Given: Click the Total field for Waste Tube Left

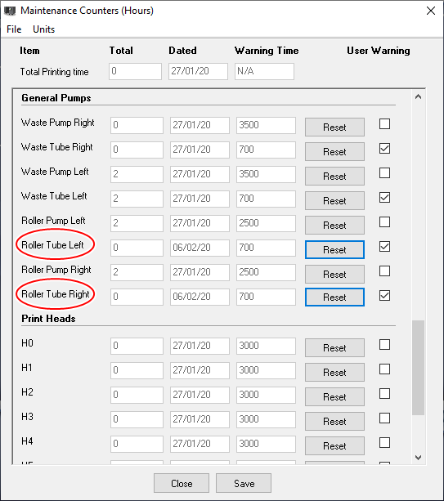Looking at the screenshot, I should coord(137,199).
